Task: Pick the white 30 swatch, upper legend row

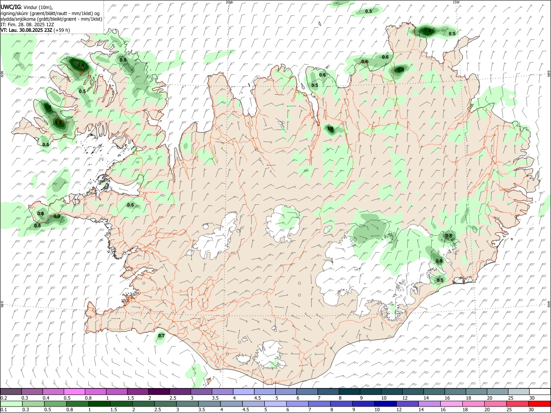Action: [x=539, y=392]
